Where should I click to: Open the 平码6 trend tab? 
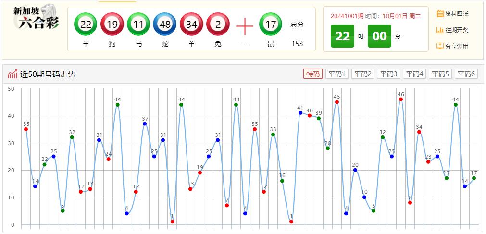466,74
